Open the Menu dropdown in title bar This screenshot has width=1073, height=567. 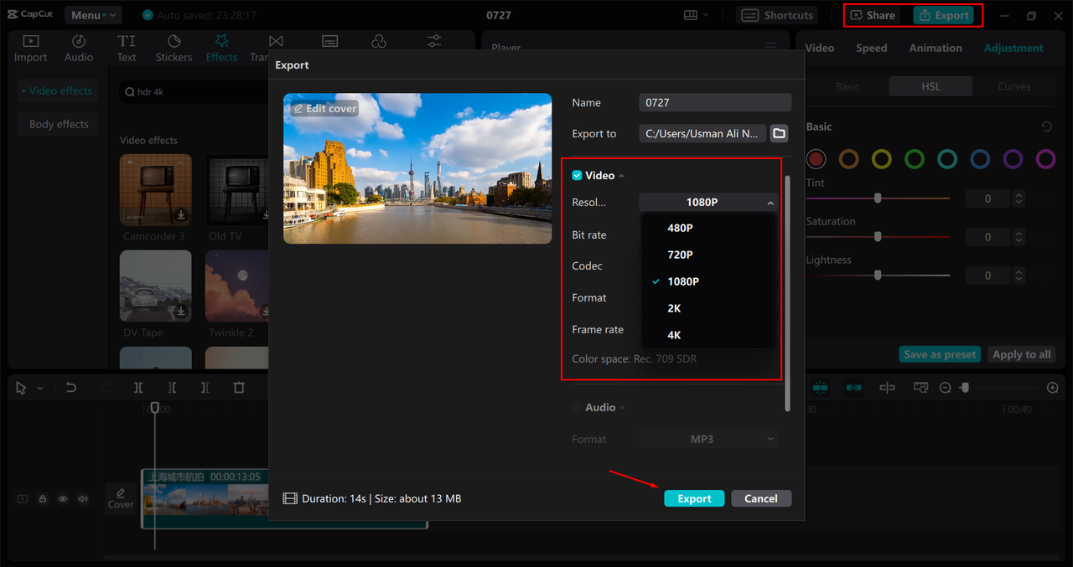(x=92, y=15)
